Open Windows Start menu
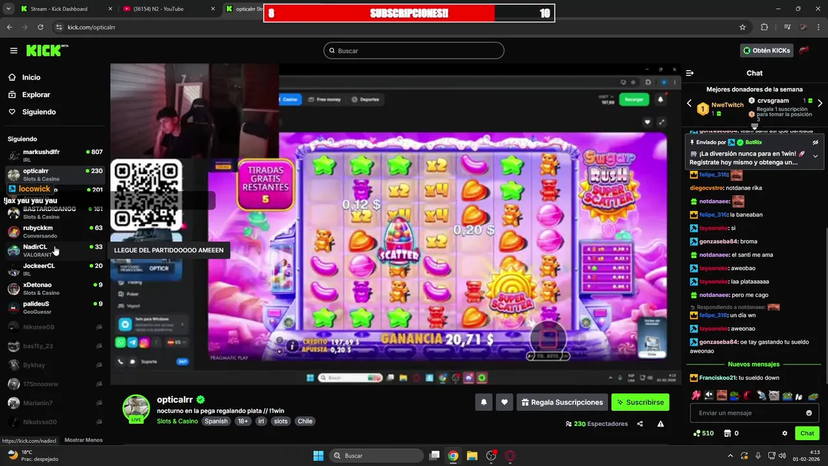The height and width of the screenshot is (466, 828). click(318, 456)
